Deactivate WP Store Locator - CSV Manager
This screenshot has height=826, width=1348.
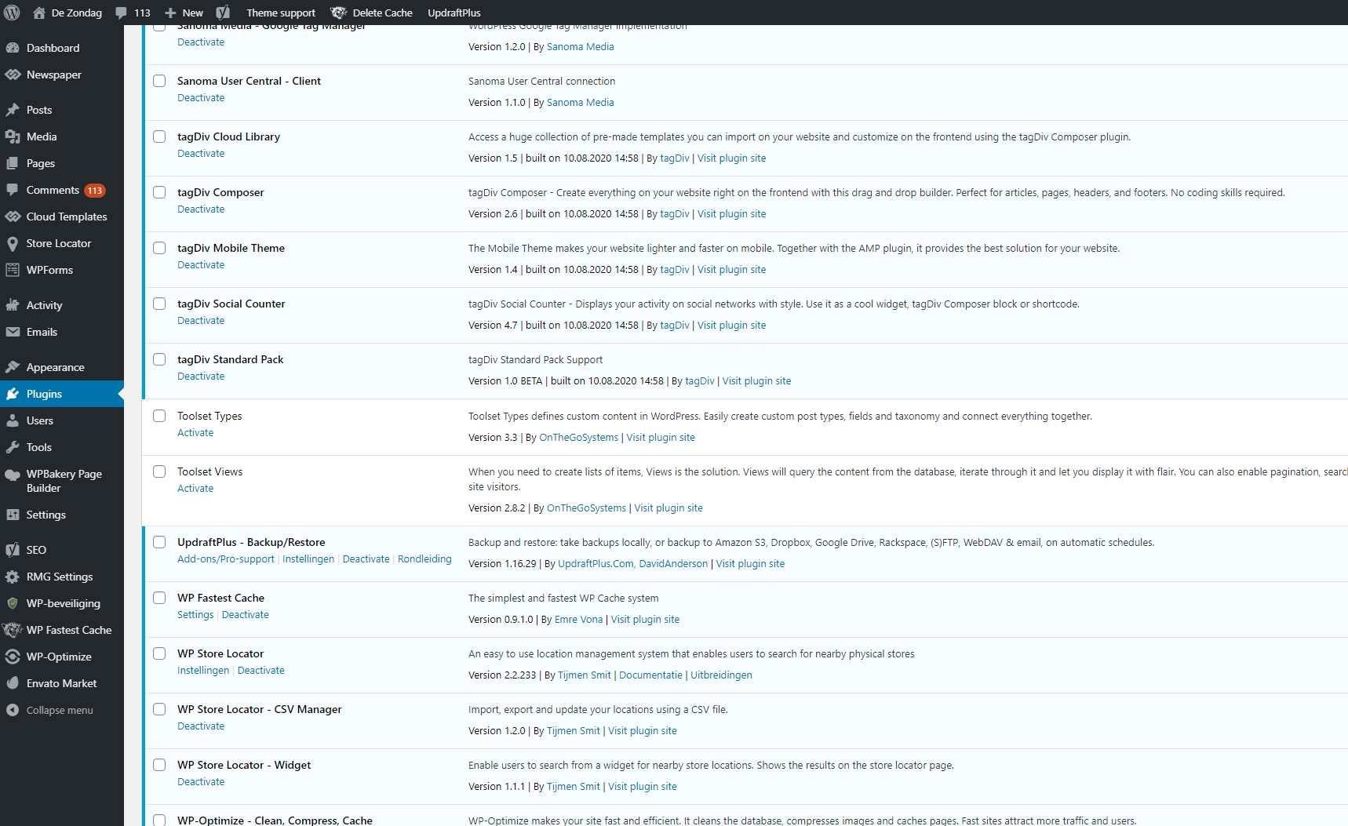pos(201,726)
